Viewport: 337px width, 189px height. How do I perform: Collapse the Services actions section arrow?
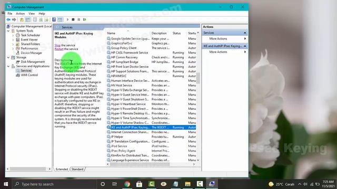pyautogui.click(x=245, y=33)
